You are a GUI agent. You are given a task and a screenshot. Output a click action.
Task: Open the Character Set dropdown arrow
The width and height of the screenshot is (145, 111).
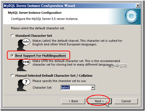(x=93, y=87)
